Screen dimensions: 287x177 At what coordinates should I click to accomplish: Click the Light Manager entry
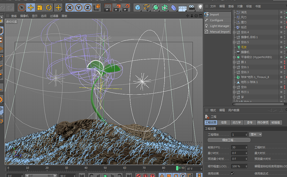[x=219, y=26]
